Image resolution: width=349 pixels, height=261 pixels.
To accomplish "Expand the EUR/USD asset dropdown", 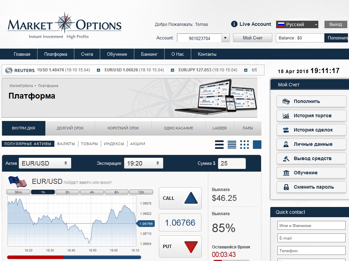I will (45, 163).
